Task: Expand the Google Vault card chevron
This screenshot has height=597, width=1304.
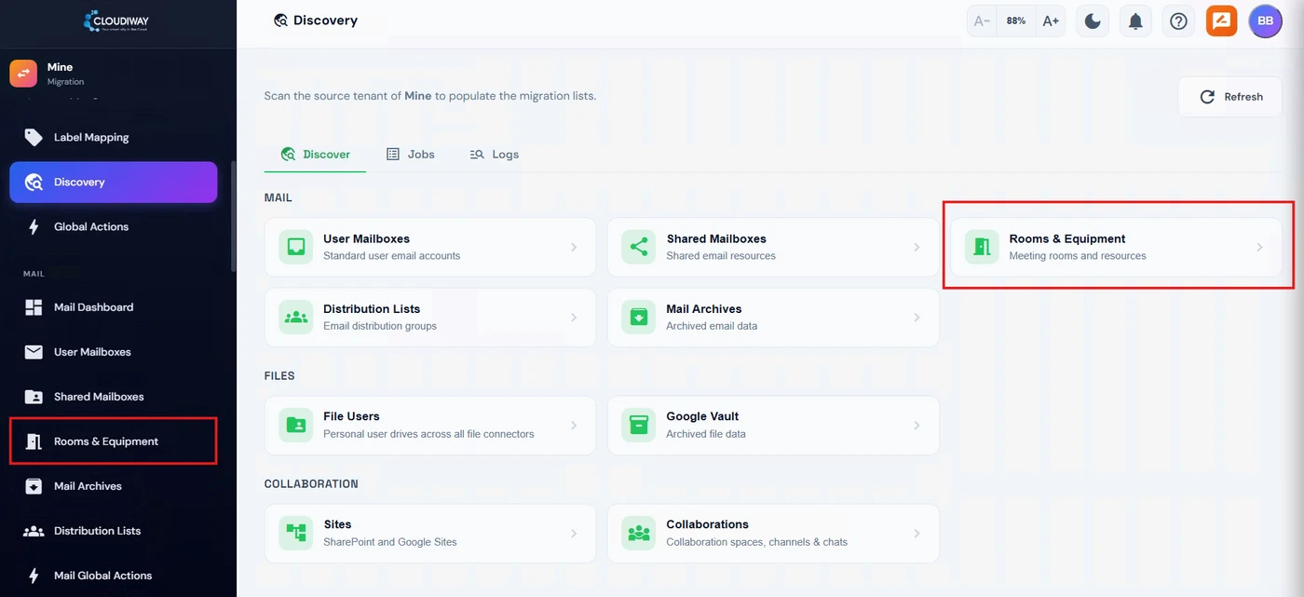Action: tap(917, 425)
